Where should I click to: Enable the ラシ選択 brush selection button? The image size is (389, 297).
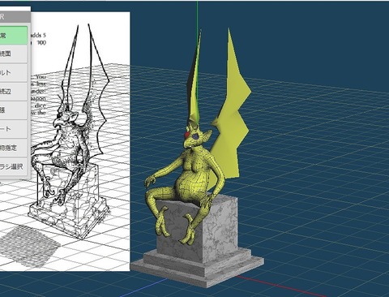point(14,167)
